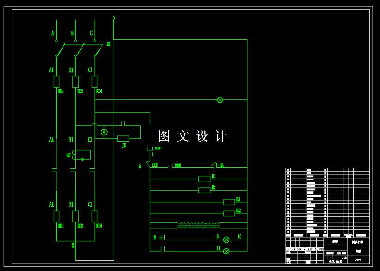The height and width of the screenshot is (271, 380).
Task: Click the A1 label above the upper RD1 fuse
Action: [51, 70]
